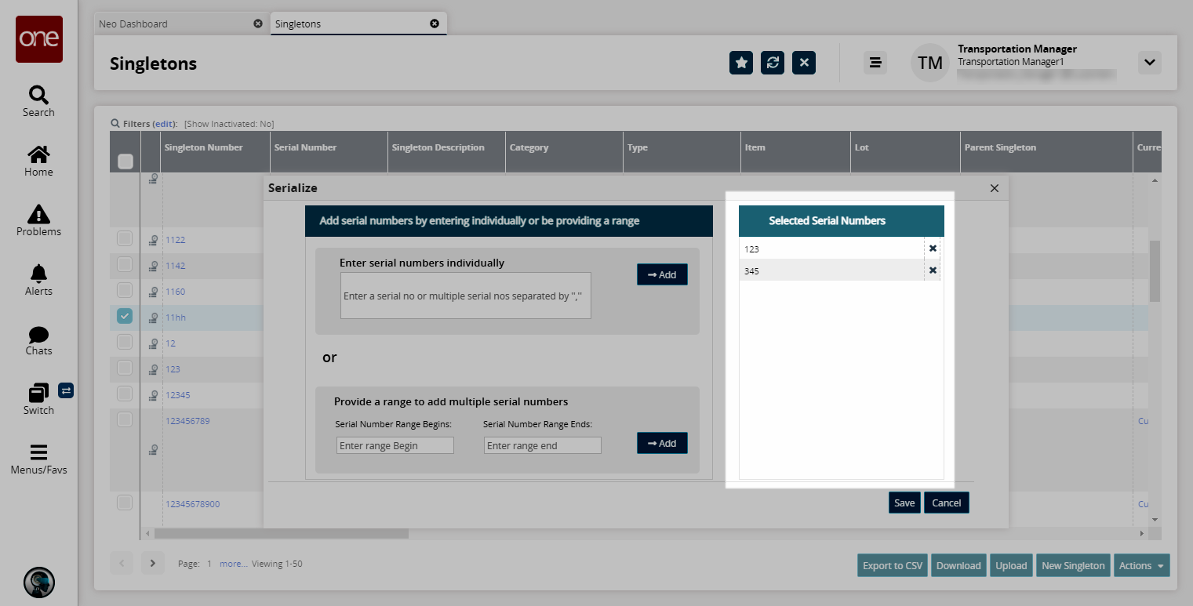Check the box for singleton 123456789
Screen dimensions: 1193x606
click(125, 419)
